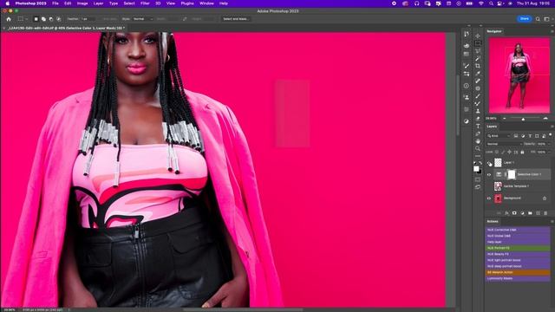Toggle Quick Mask mode icon
The height and width of the screenshot is (312, 555).
(x=478, y=179)
